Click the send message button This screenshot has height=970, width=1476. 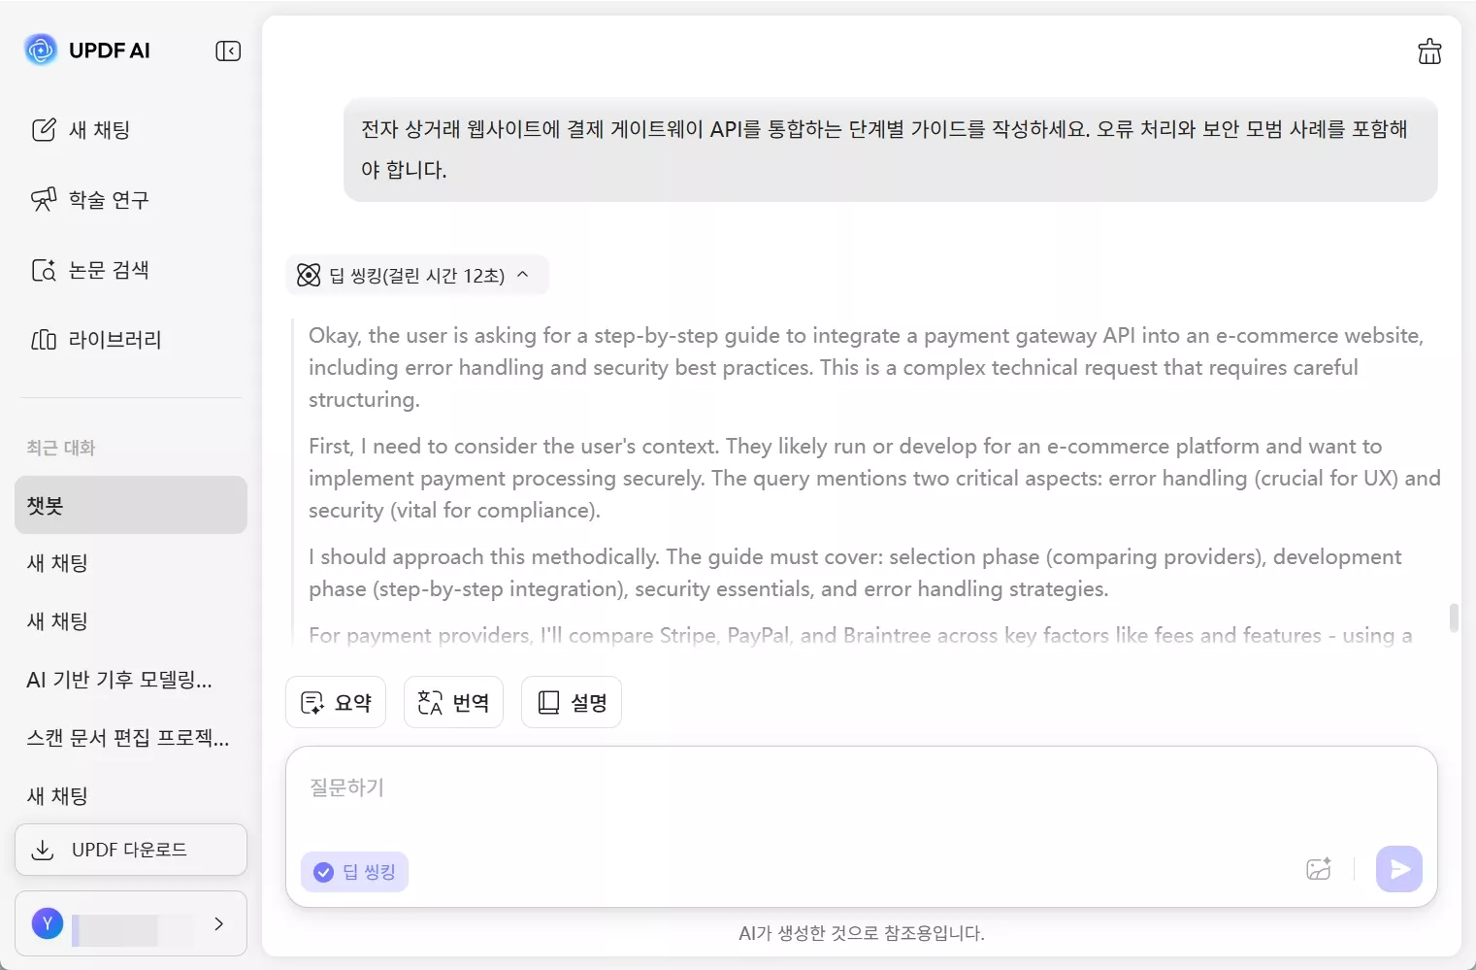coord(1398,869)
